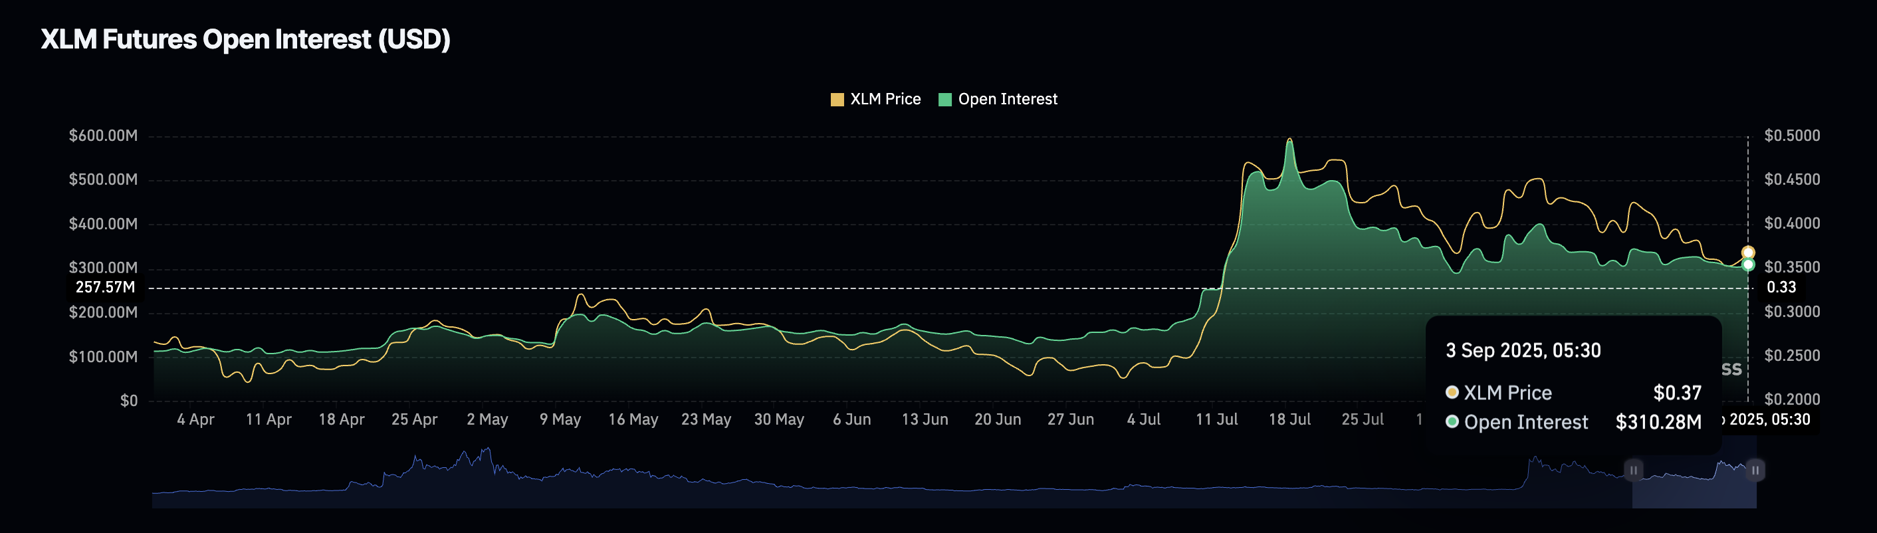1877x533 pixels.
Task: Click the yellow dot in the tooltip
Action: click(x=1452, y=393)
